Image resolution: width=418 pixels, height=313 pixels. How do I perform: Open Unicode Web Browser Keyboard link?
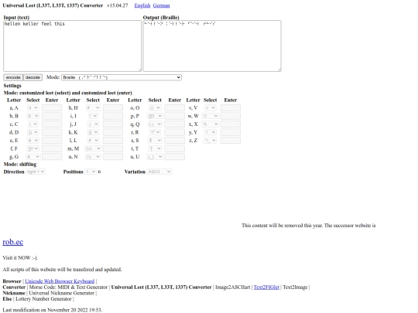(60, 281)
